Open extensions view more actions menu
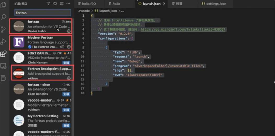This screenshot has width=275, height=136. tap(68, 3)
